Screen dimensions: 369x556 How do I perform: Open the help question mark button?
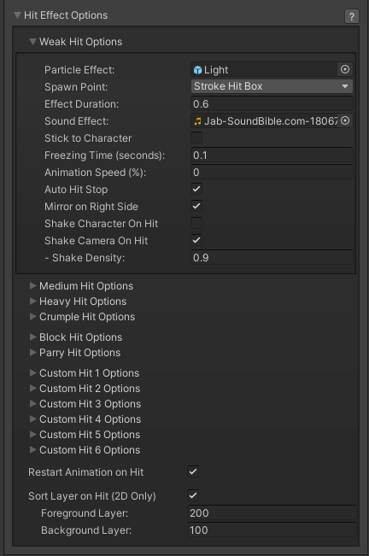tap(352, 16)
